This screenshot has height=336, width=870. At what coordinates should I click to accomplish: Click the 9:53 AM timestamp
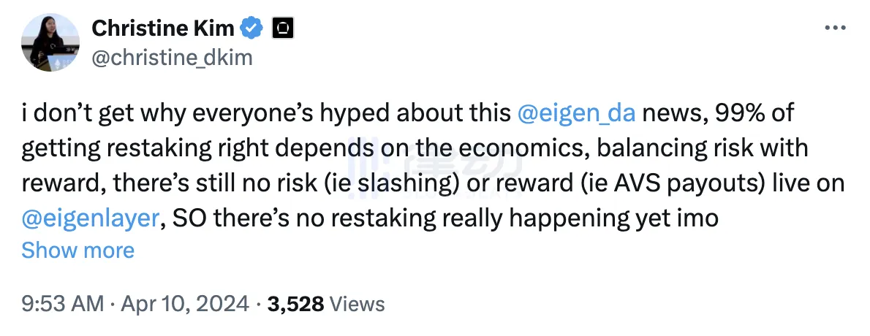[x=62, y=303]
